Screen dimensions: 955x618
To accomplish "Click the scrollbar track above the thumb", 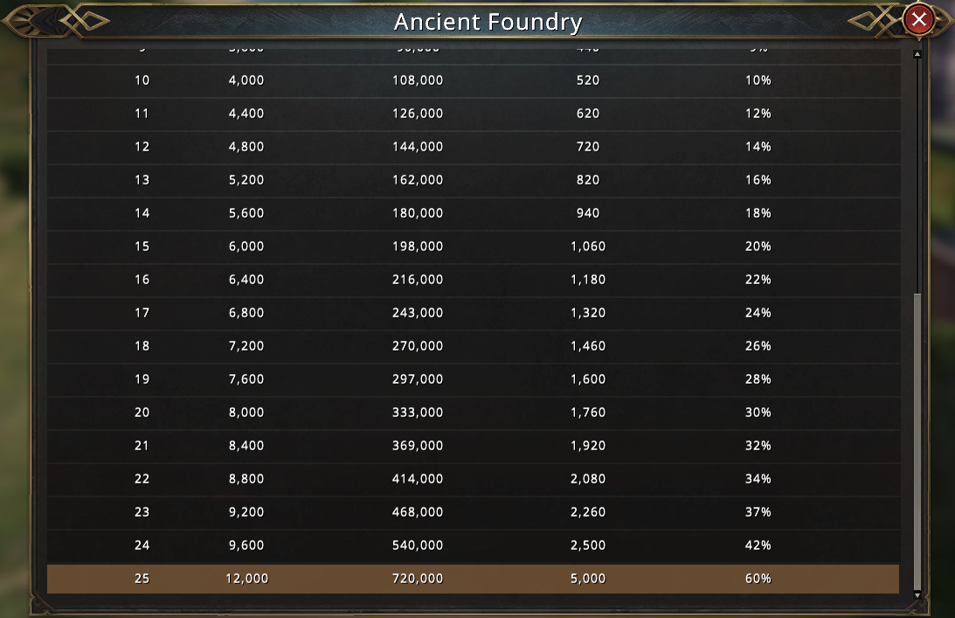I will (917, 177).
